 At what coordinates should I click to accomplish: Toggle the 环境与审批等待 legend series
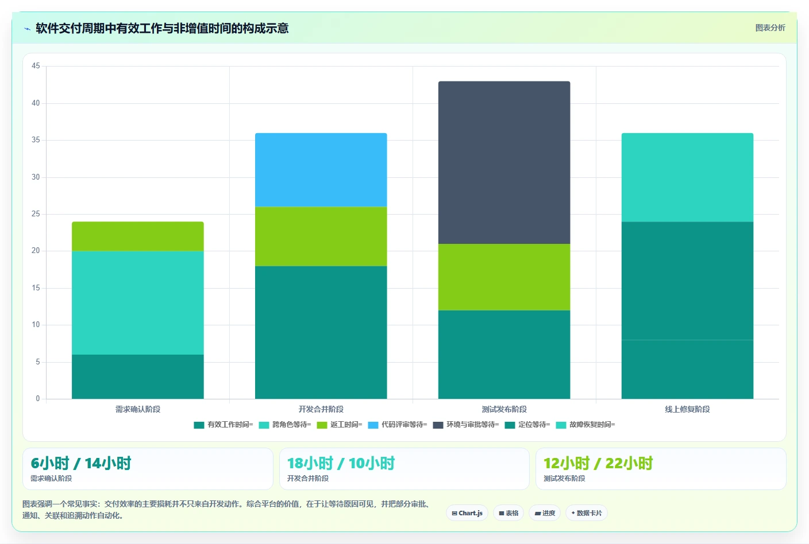466,425
